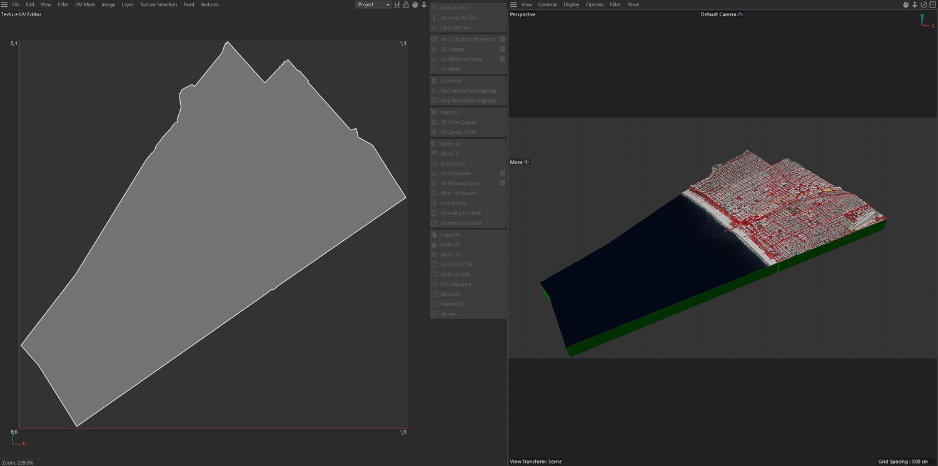Click Boundary to Quad
The height and width of the screenshot is (466, 938).
coord(468,223)
